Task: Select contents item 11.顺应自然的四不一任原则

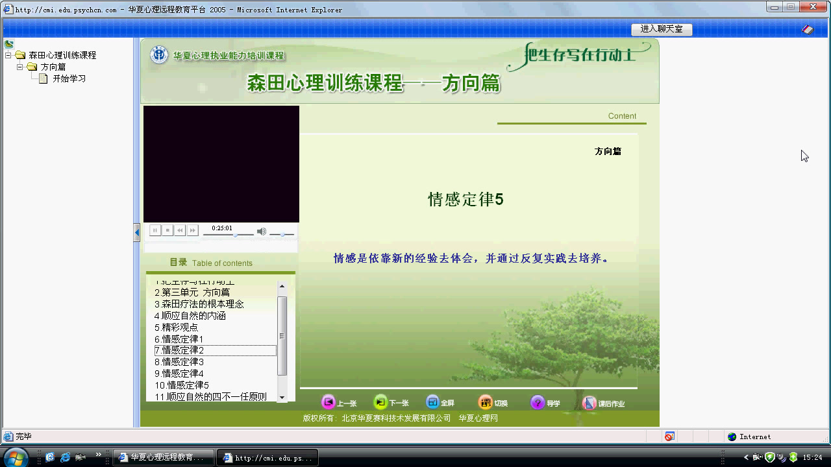Action: (x=210, y=397)
